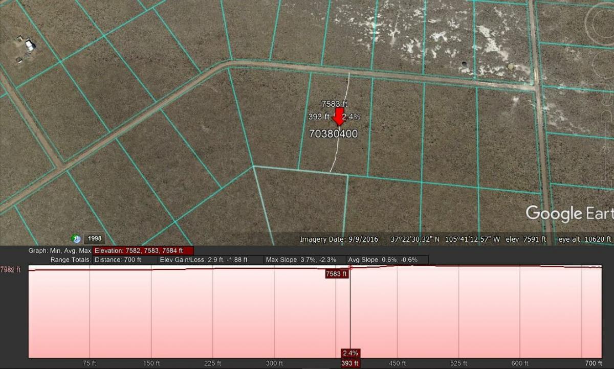Click the 2.4% slope label below the graph
The height and width of the screenshot is (369, 614).
(350, 353)
